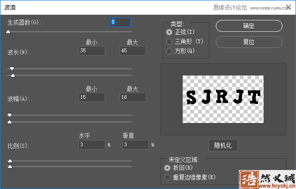Click the vertical scale slider handle
Viewport: 296px width, 189px height.
tap(10, 167)
